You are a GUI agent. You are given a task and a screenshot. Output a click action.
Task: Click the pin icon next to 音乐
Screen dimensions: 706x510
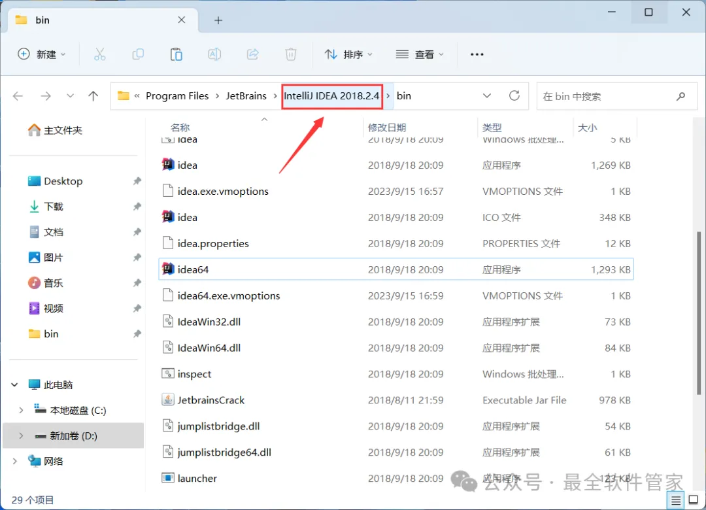(137, 283)
